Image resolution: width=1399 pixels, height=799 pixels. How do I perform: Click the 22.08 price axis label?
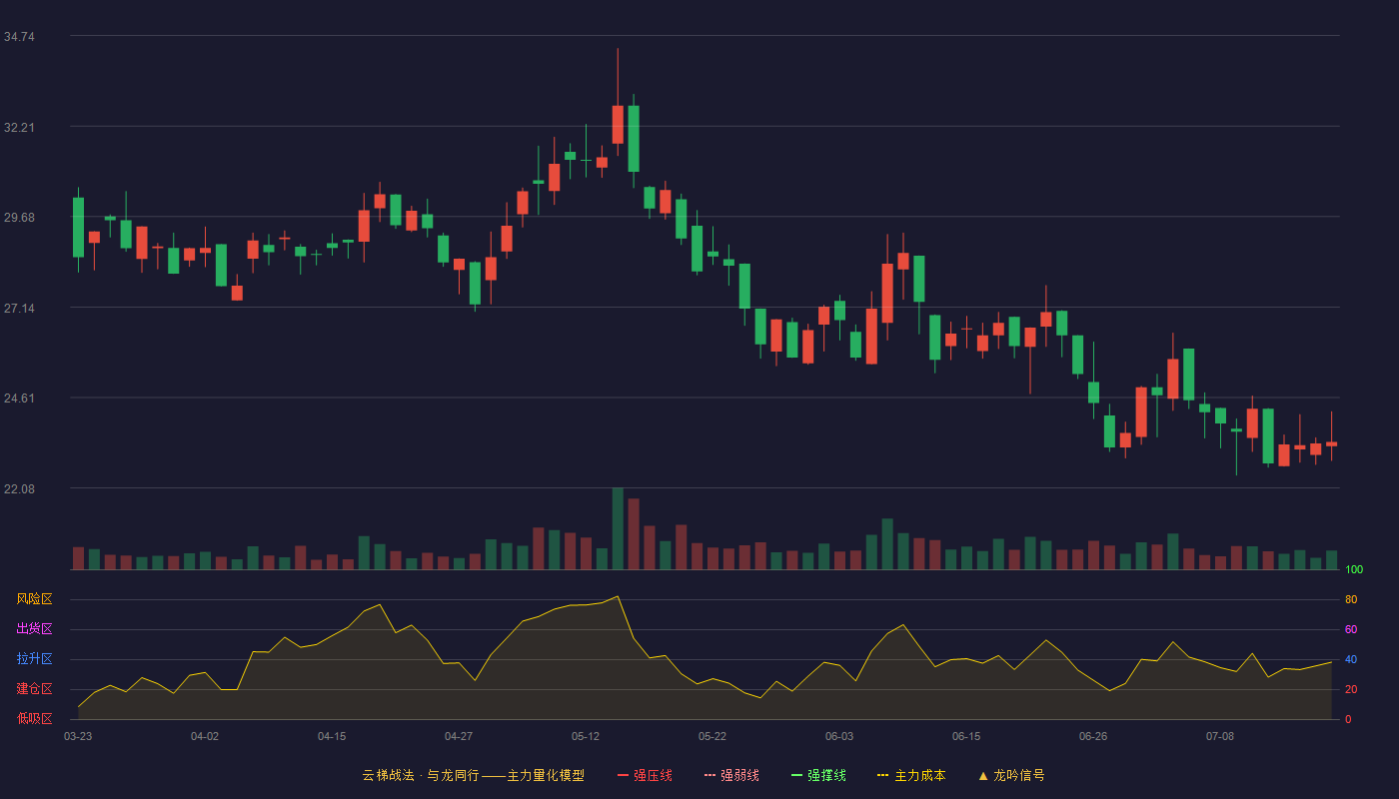(x=19, y=489)
